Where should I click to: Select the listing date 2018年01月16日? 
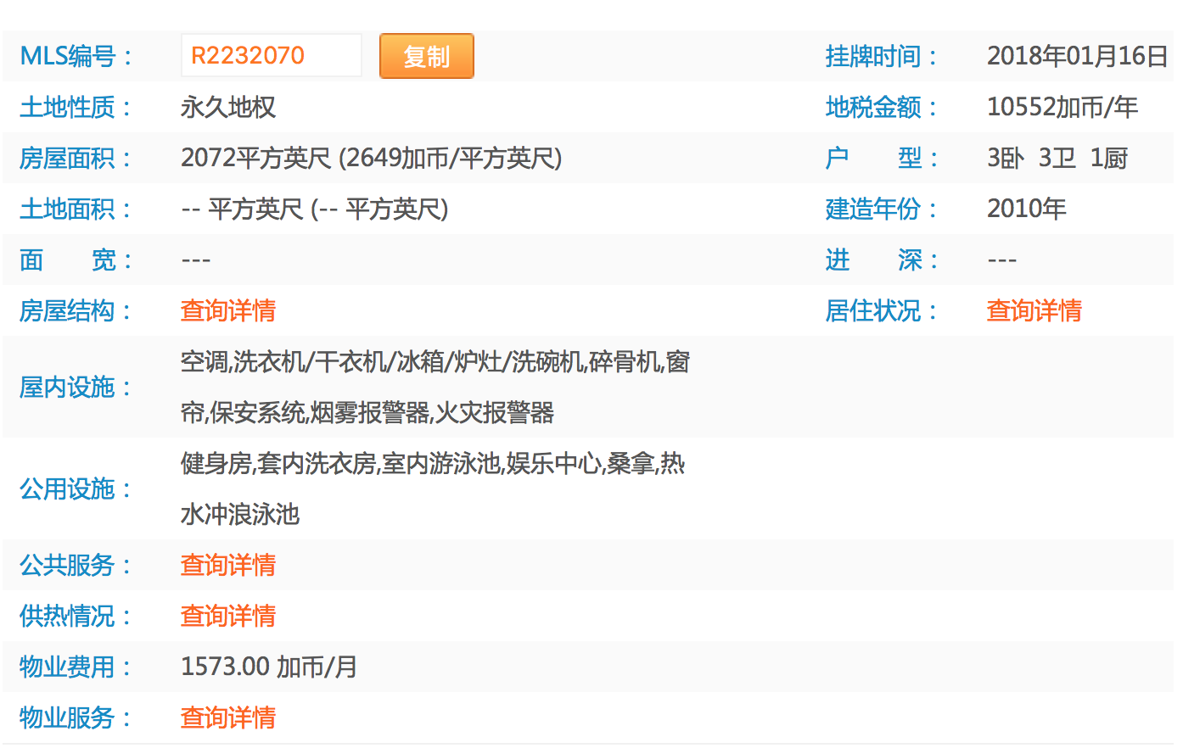[x=1077, y=56]
